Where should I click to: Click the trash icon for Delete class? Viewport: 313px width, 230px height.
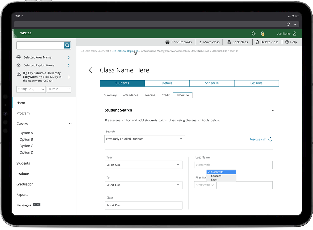pos(257,42)
